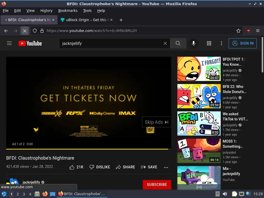Skip the ad with Skip Ads

(x=156, y=122)
